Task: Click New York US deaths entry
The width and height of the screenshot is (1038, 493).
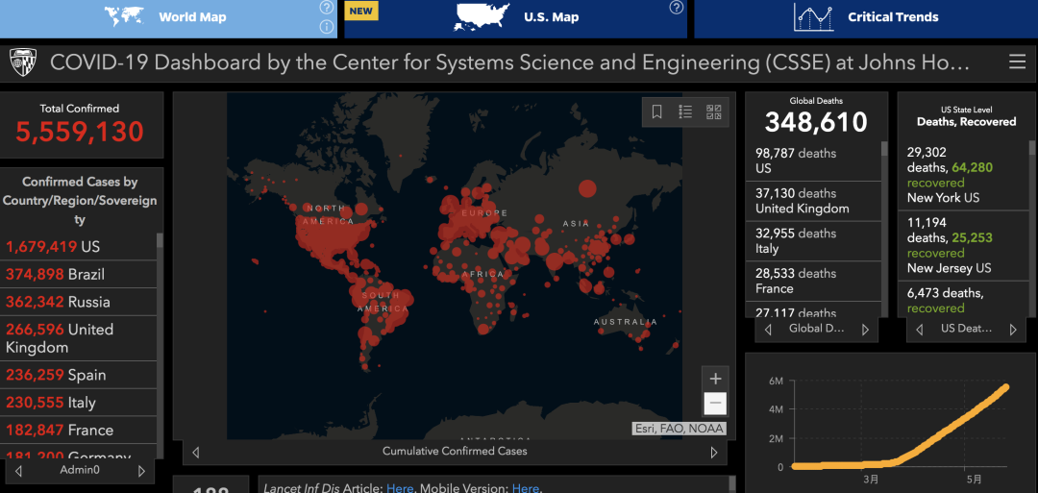Action: coord(963,175)
